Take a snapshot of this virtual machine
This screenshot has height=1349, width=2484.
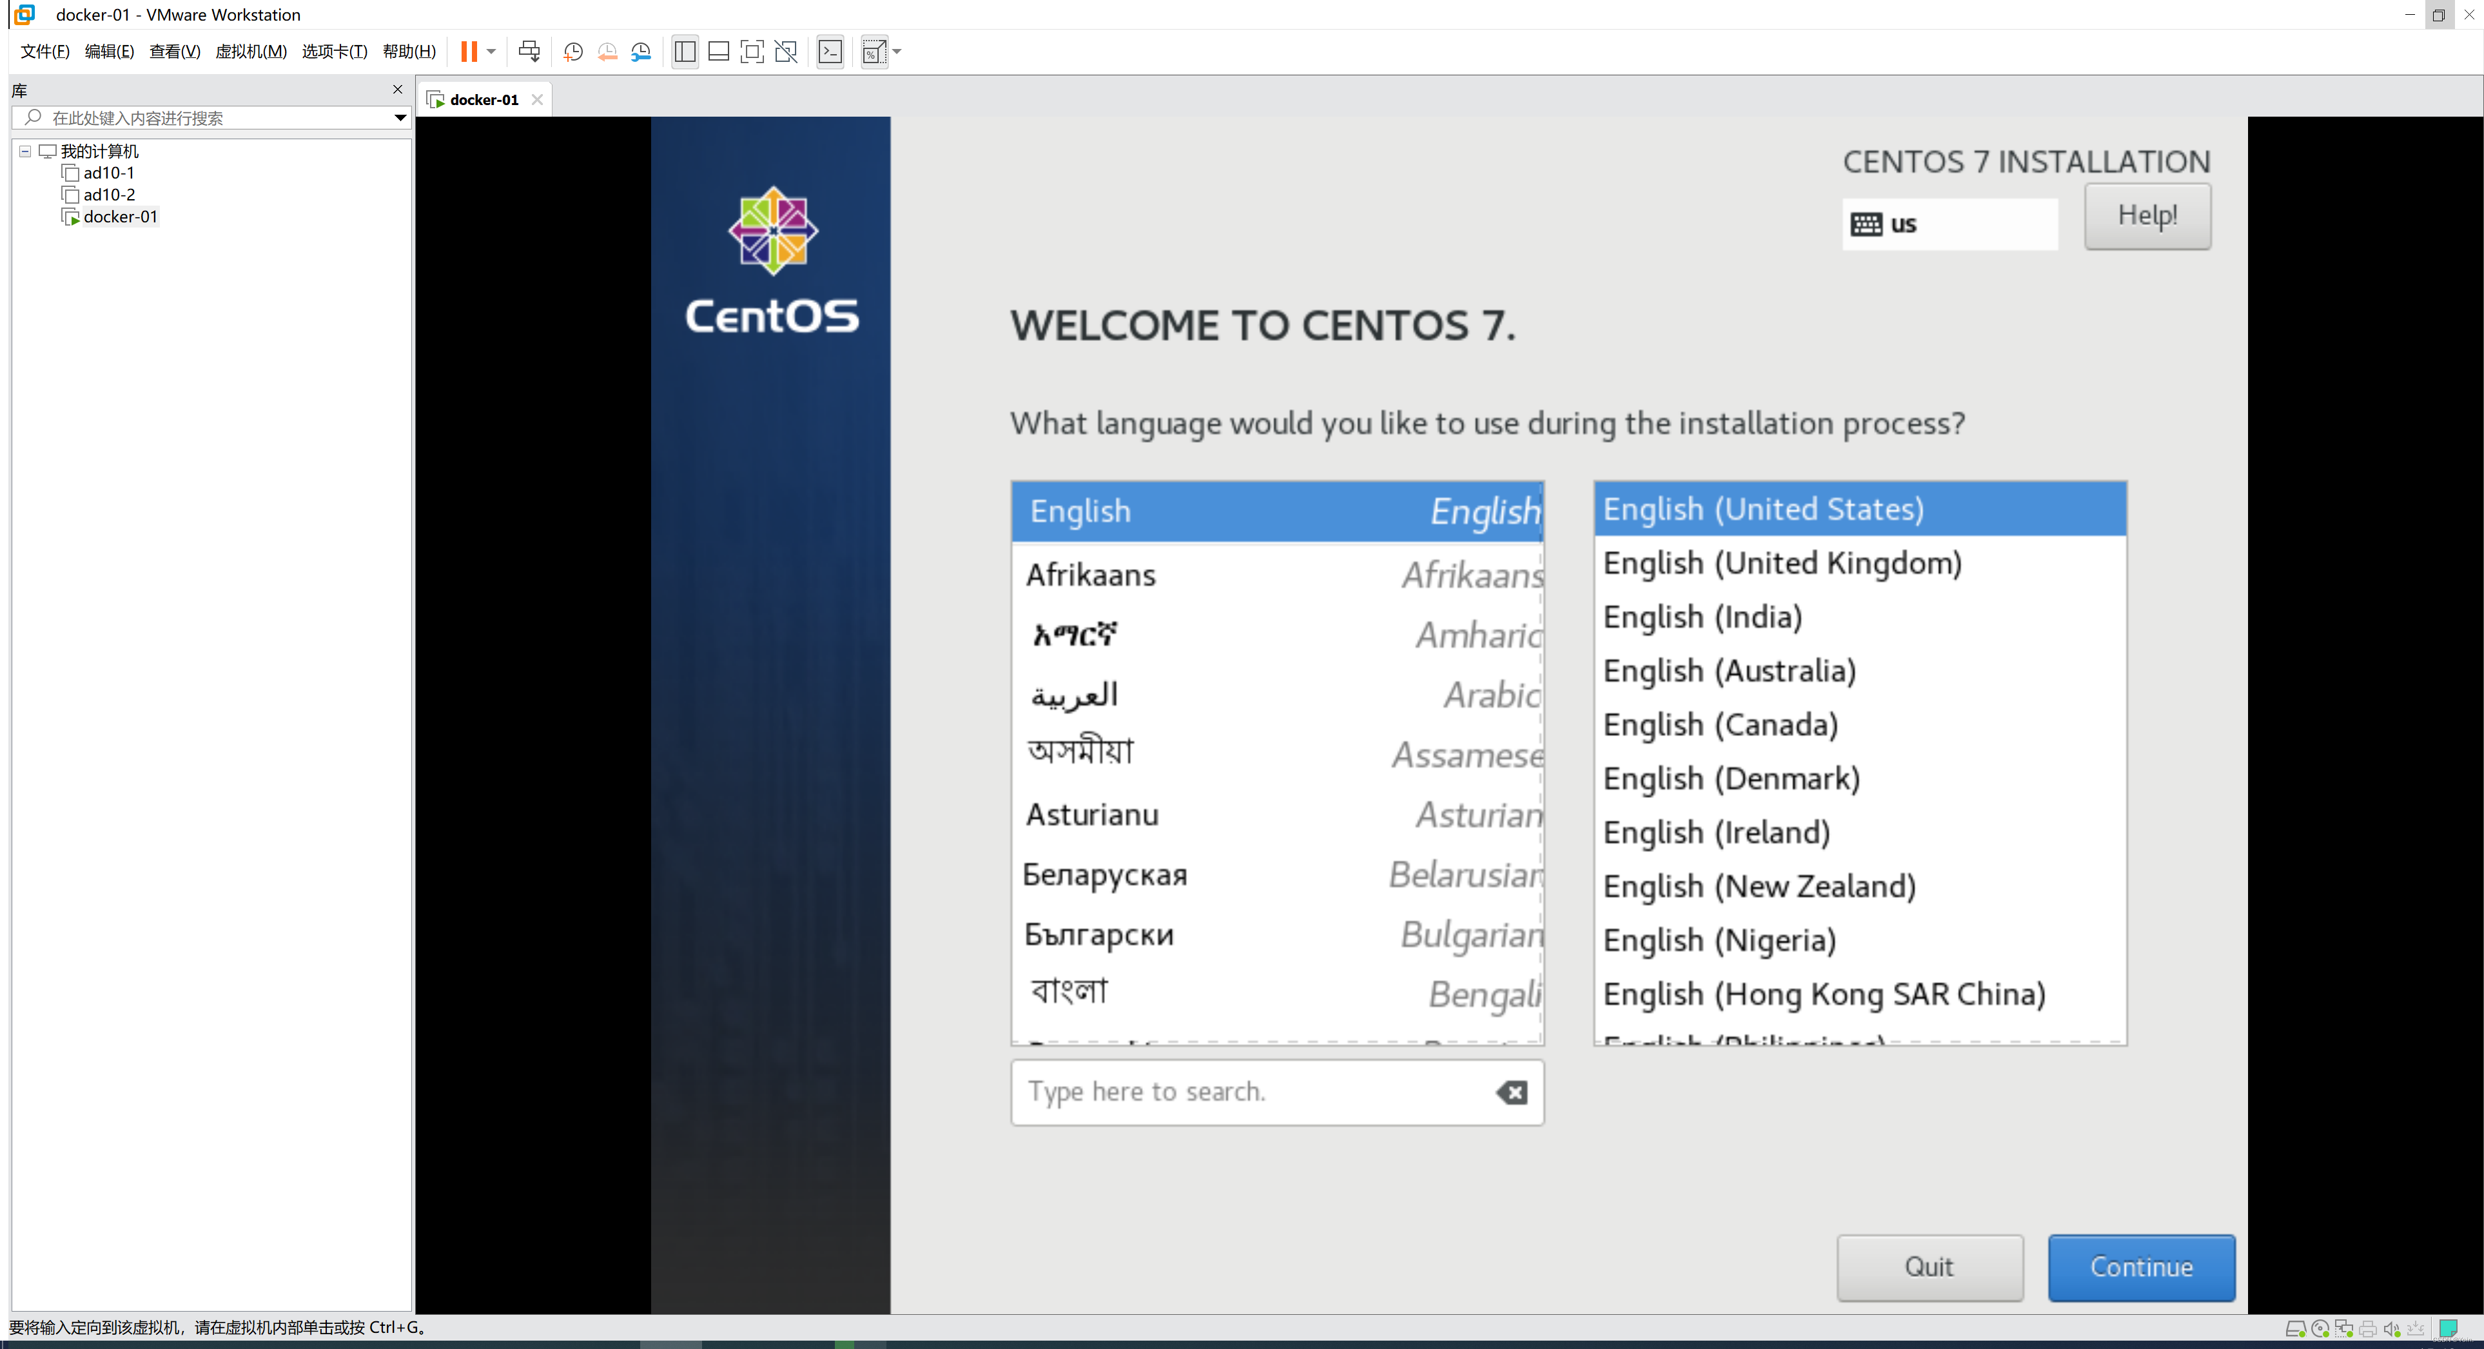[x=572, y=52]
